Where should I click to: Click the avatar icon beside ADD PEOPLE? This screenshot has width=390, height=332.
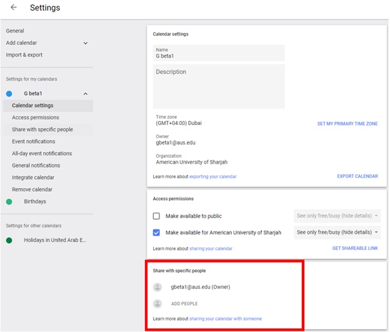pyautogui.click(x=157, y=304)
